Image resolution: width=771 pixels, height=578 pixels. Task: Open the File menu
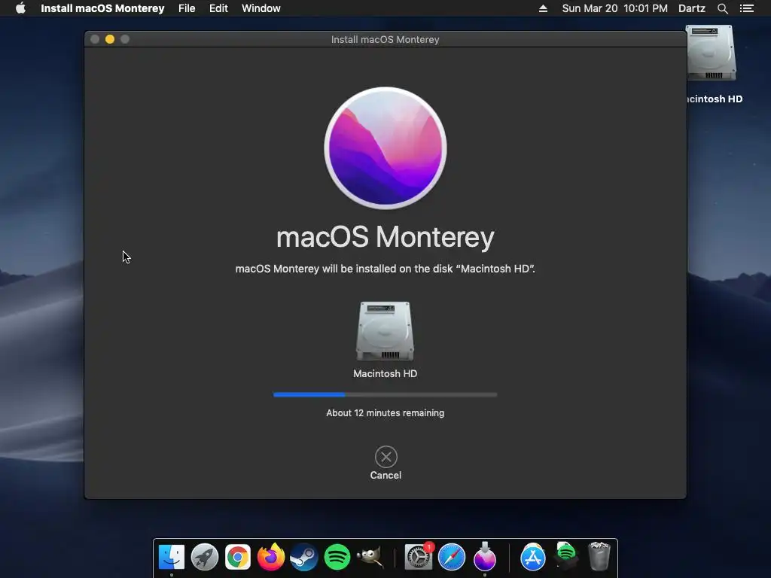[x=187, y=8]
